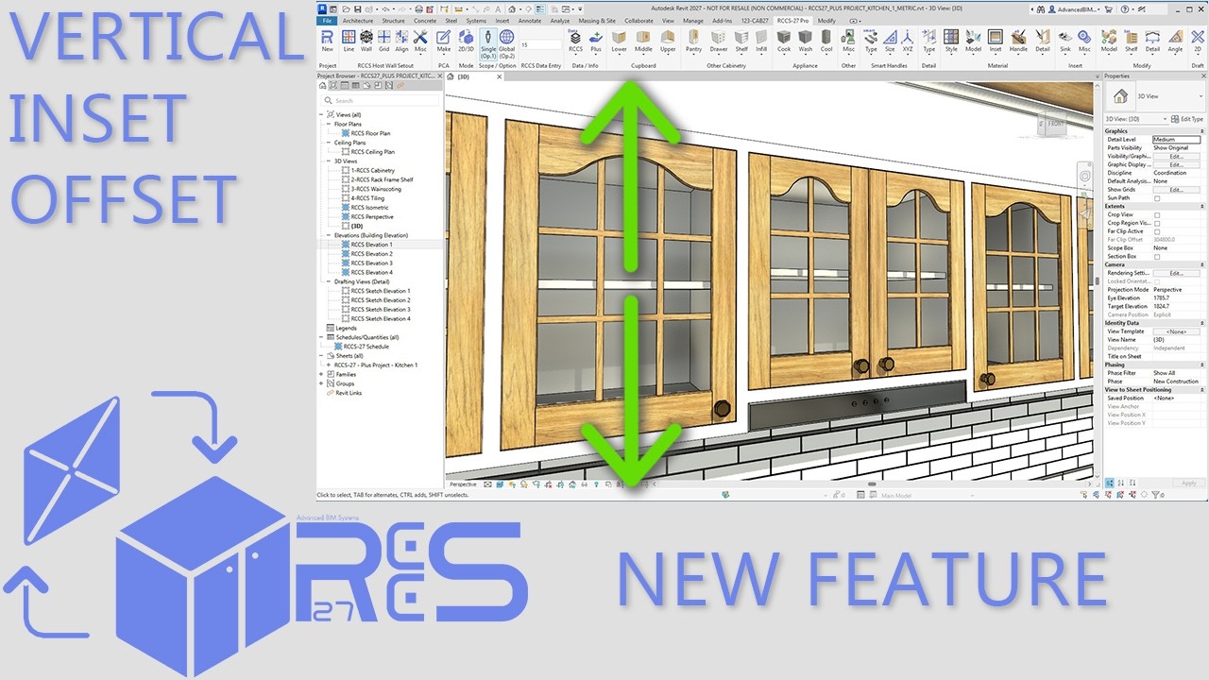Click the Detail Level value field
The height and width of the screenshot is (680, 1209).
coord(1177,139)
